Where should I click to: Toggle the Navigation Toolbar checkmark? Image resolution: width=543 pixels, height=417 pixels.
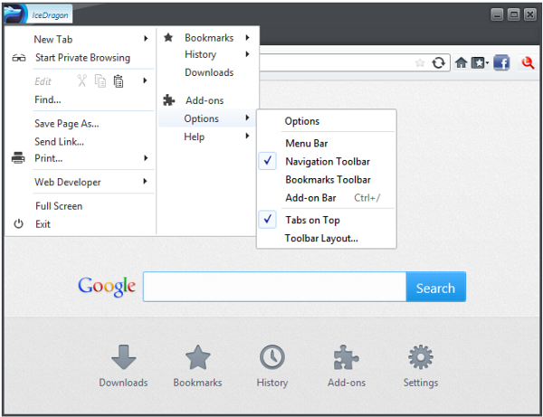[x=267, y=161]
